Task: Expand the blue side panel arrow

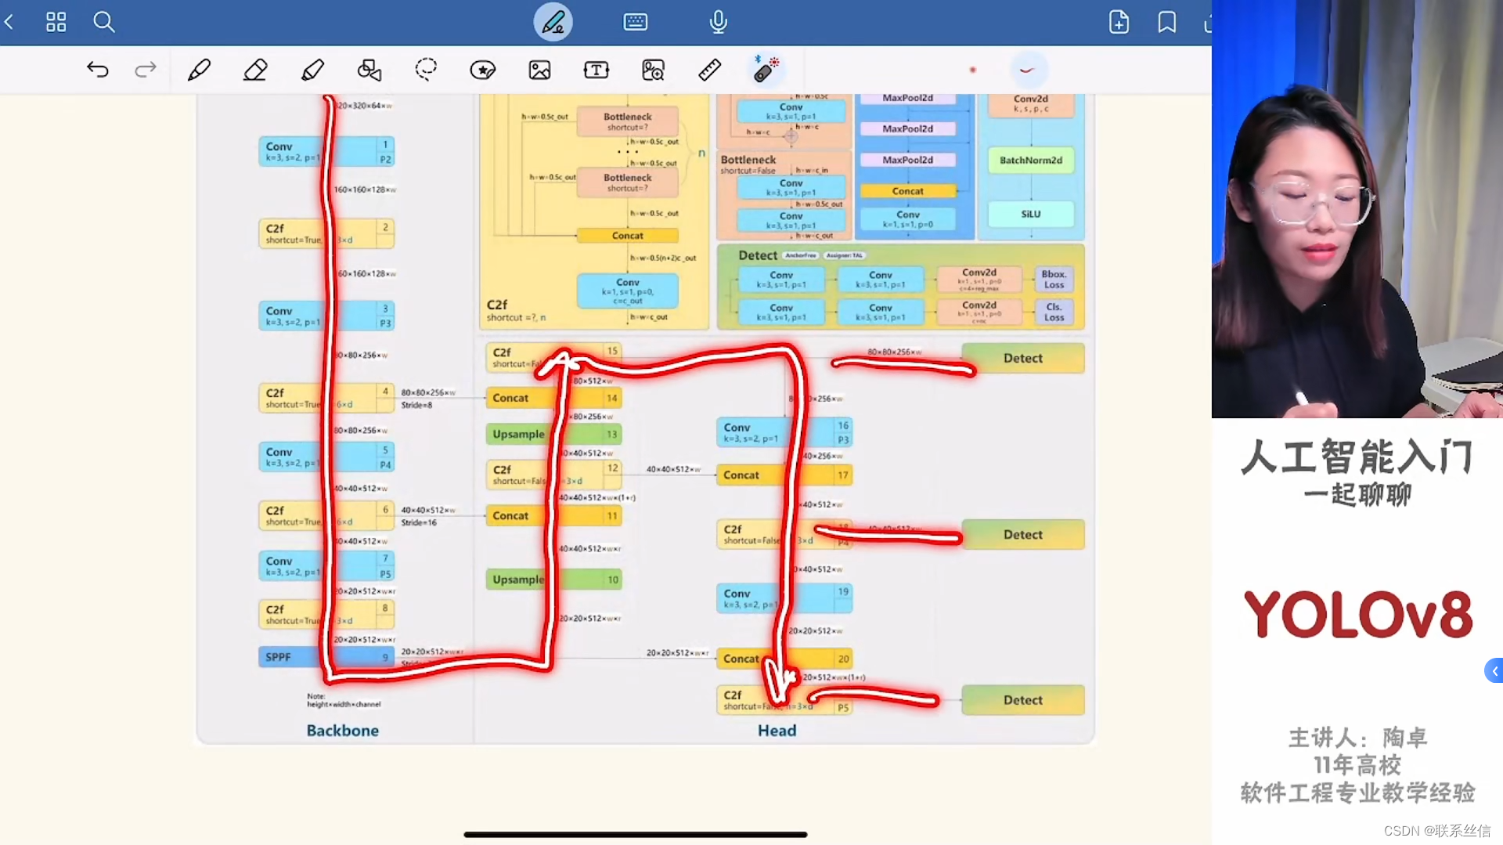Action: pyautogui.click(x=1494, y=670)
